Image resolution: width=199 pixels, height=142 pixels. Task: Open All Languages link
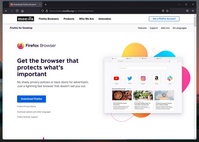(x=179, y=28)
